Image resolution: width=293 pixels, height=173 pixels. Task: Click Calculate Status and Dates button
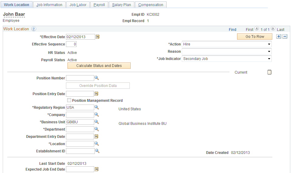point(99,65)
